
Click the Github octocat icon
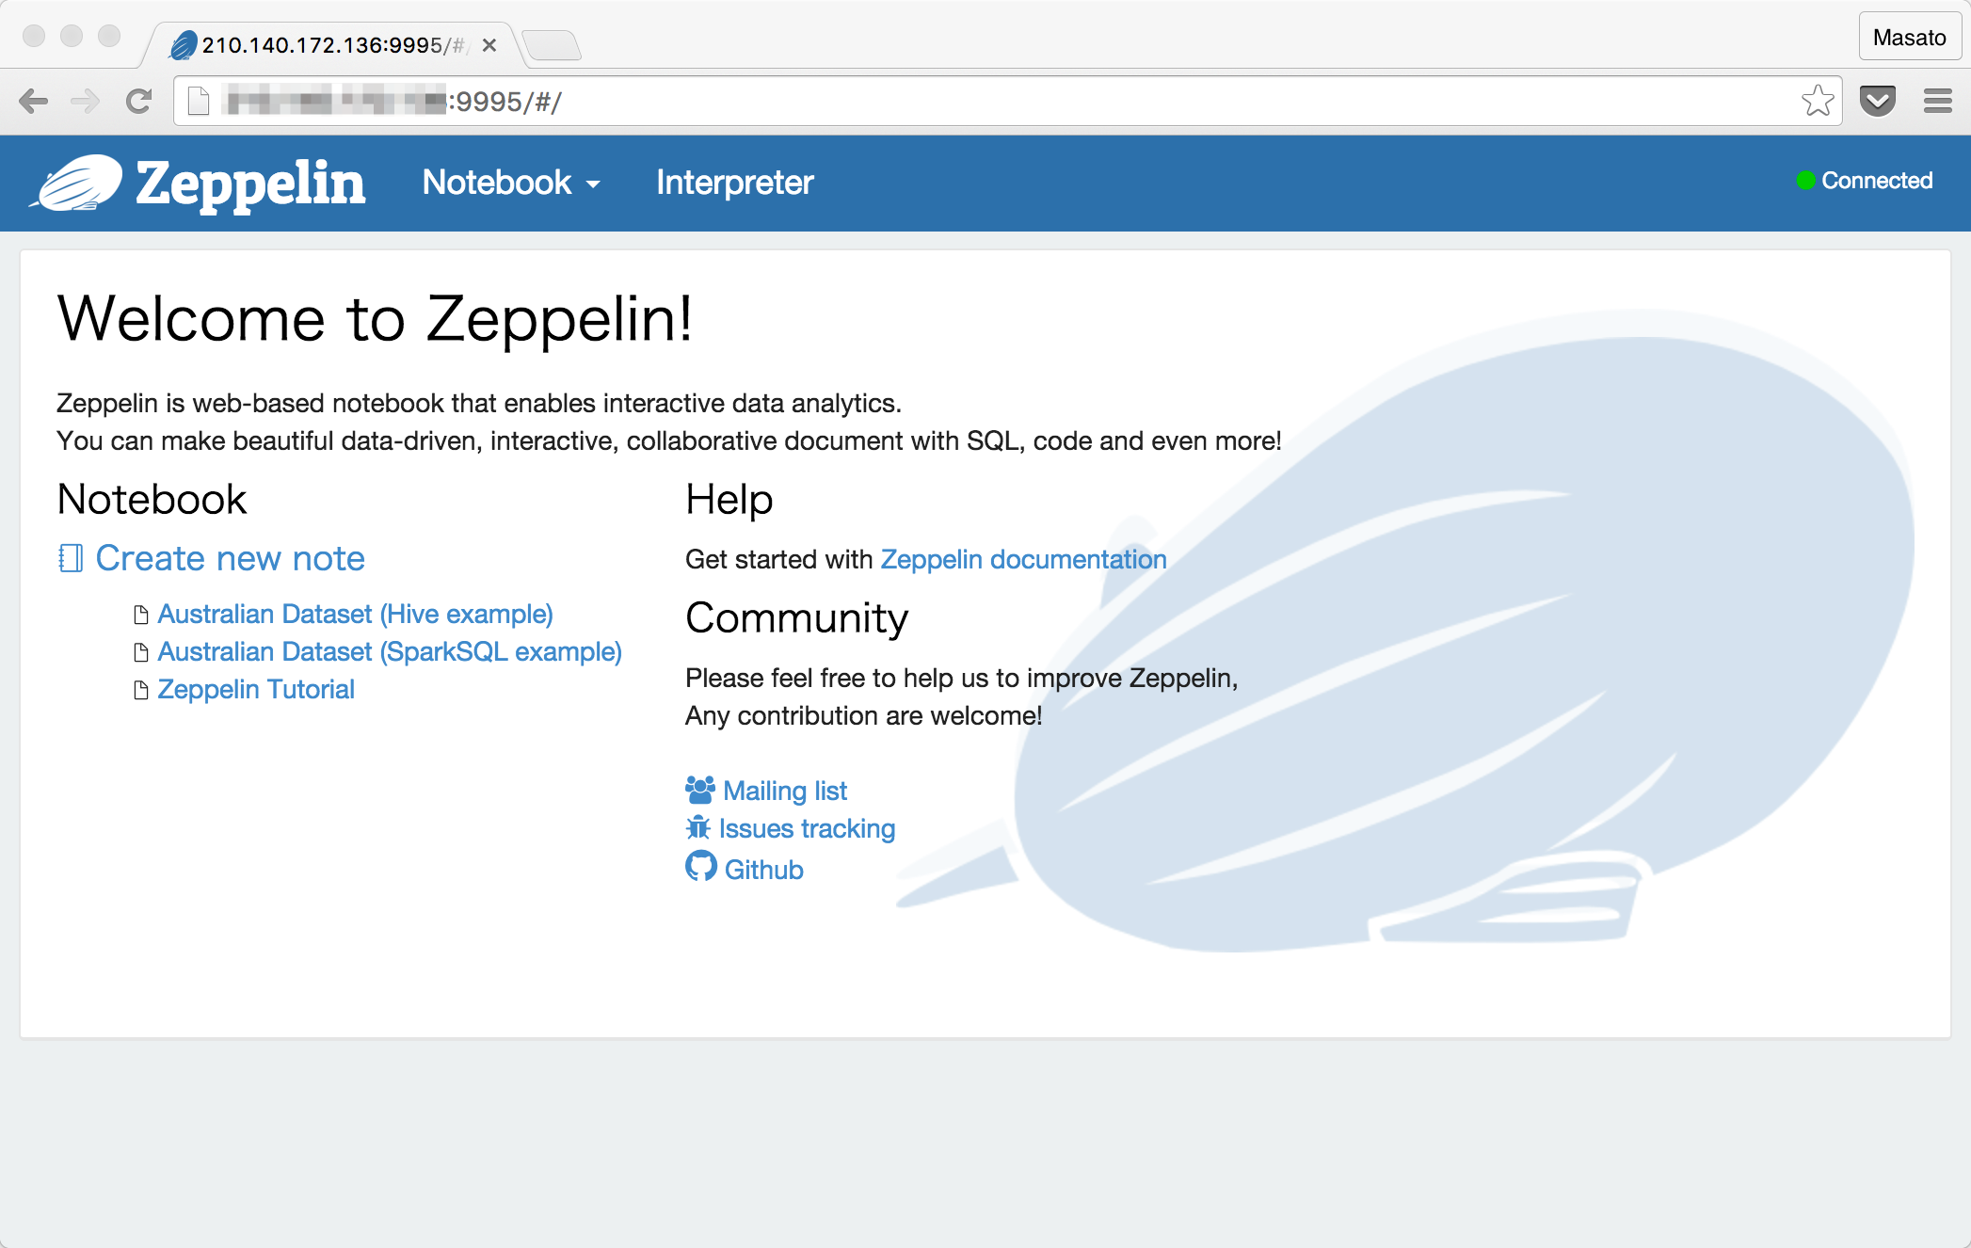[701, 866]
